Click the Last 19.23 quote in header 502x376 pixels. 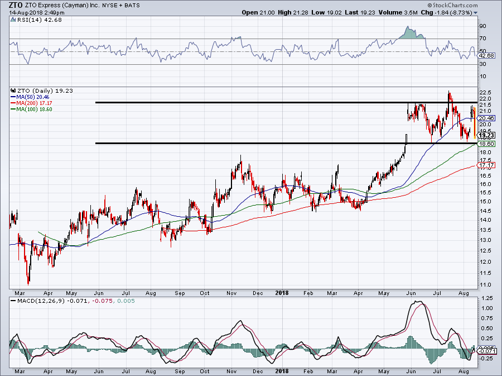(360, 12)
